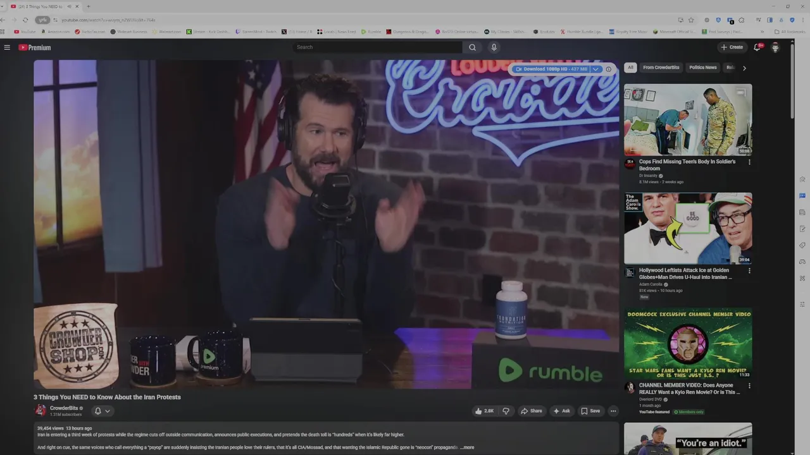The height and width of the screenshot is (455, 810).
Task: Like the video (2.8K)
Action: [484, 411]
